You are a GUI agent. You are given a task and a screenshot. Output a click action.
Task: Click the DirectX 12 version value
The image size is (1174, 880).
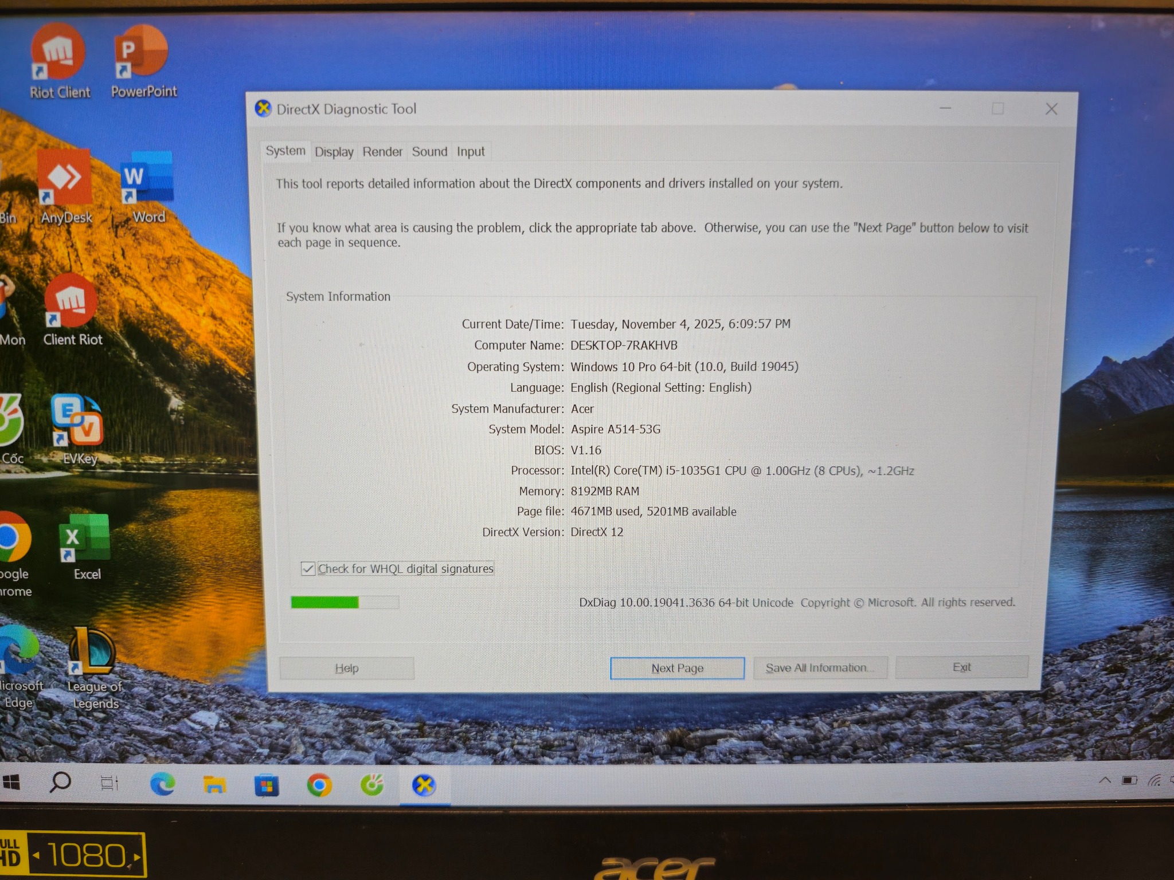(597, 532)
